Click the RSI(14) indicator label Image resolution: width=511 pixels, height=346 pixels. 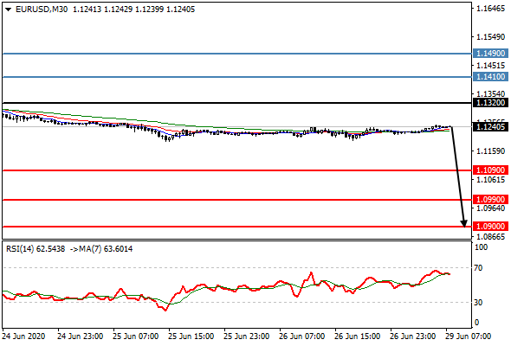20,249
